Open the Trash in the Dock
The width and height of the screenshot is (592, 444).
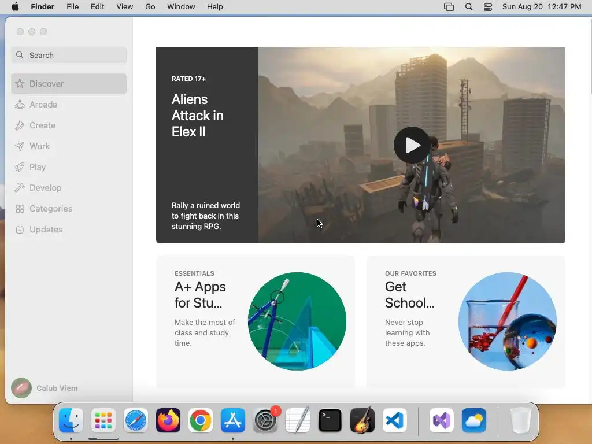tap(521, 420)
